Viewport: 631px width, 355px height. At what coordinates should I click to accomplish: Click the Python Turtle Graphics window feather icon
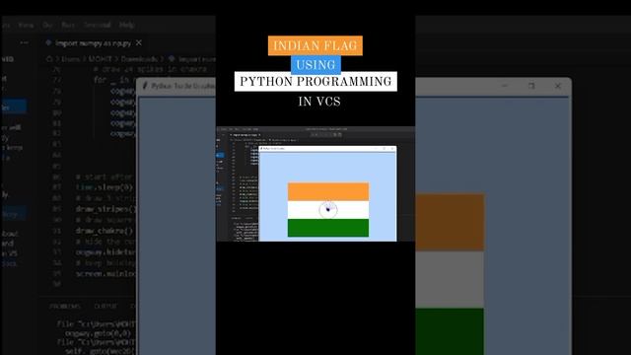(x=145, y=86)
